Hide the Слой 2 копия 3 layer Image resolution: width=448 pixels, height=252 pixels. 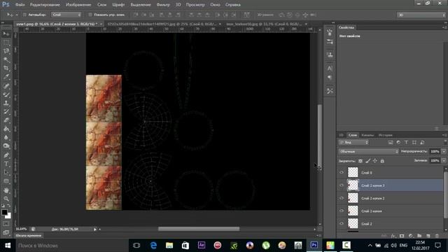coord(342,185)
